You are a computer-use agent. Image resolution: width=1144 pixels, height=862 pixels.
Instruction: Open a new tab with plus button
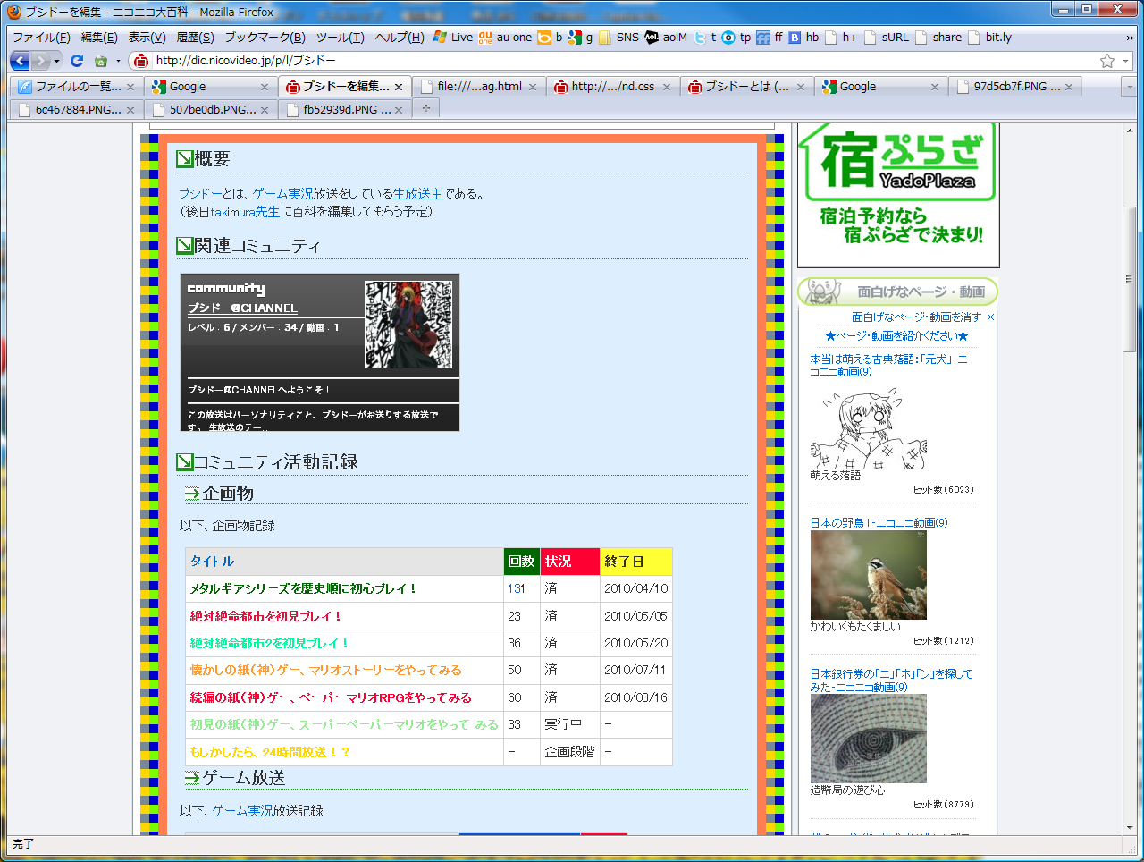click(426, 108)
